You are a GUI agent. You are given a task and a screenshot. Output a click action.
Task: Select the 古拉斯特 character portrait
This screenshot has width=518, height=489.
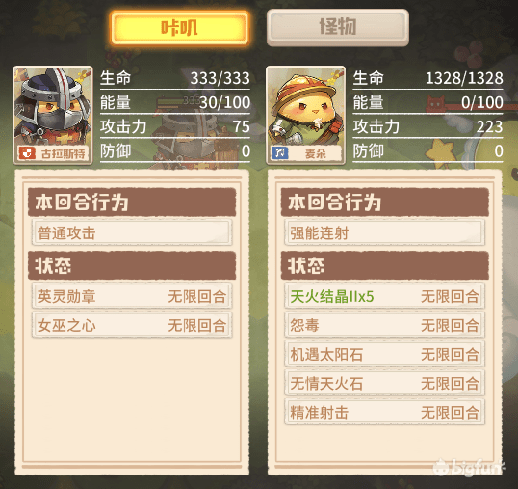(x=53, y=115)
